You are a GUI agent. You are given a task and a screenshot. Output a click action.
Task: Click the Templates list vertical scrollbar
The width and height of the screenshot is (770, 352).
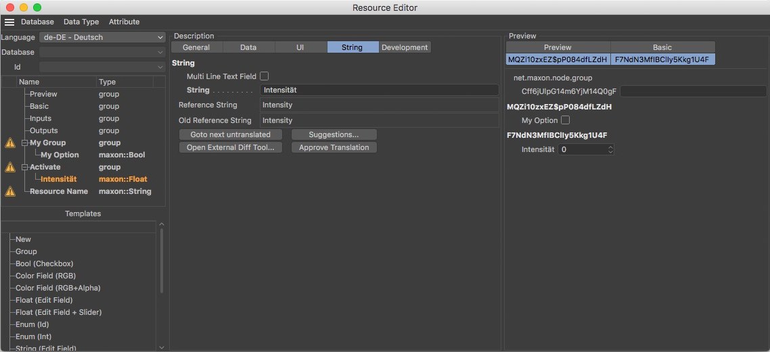pos(161,260)
